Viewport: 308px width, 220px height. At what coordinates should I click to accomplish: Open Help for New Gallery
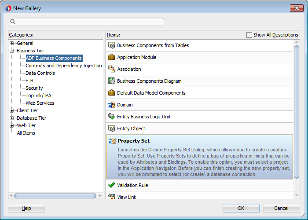point(26,208)
